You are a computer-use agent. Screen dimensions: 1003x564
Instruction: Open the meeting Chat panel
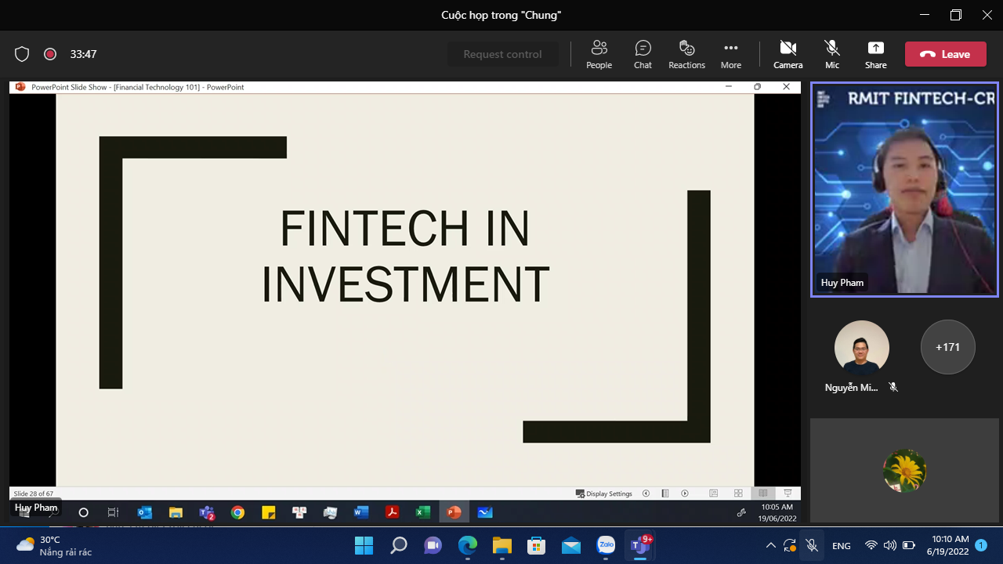coord(643,54)
